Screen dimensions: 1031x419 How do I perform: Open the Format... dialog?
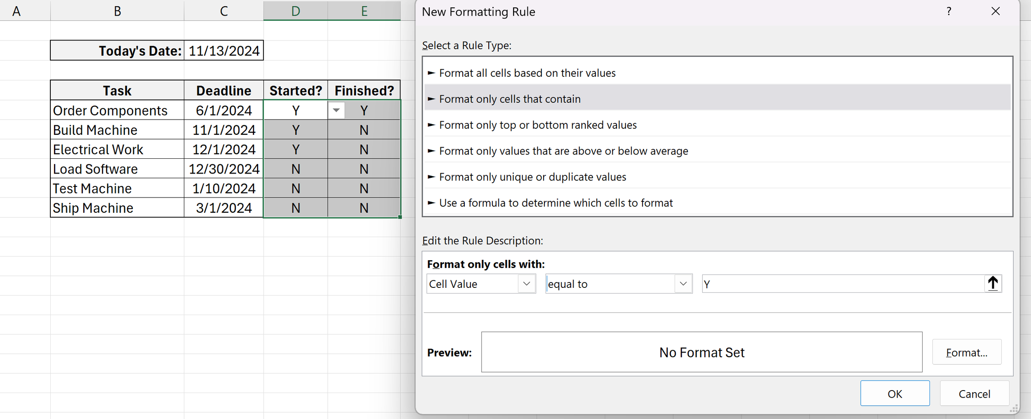967,352
